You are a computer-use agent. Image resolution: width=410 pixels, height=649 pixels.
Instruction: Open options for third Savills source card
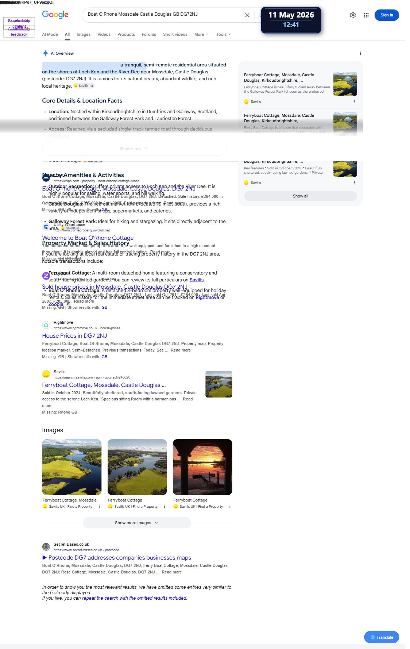tap(355, 183)
